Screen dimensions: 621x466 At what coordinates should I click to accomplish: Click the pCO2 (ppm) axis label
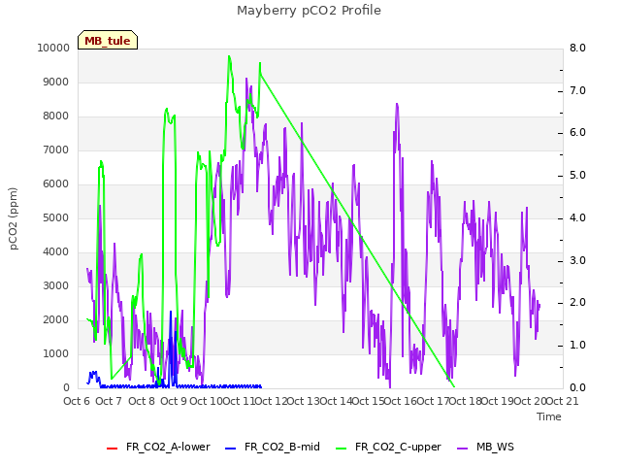click(13, 218)
